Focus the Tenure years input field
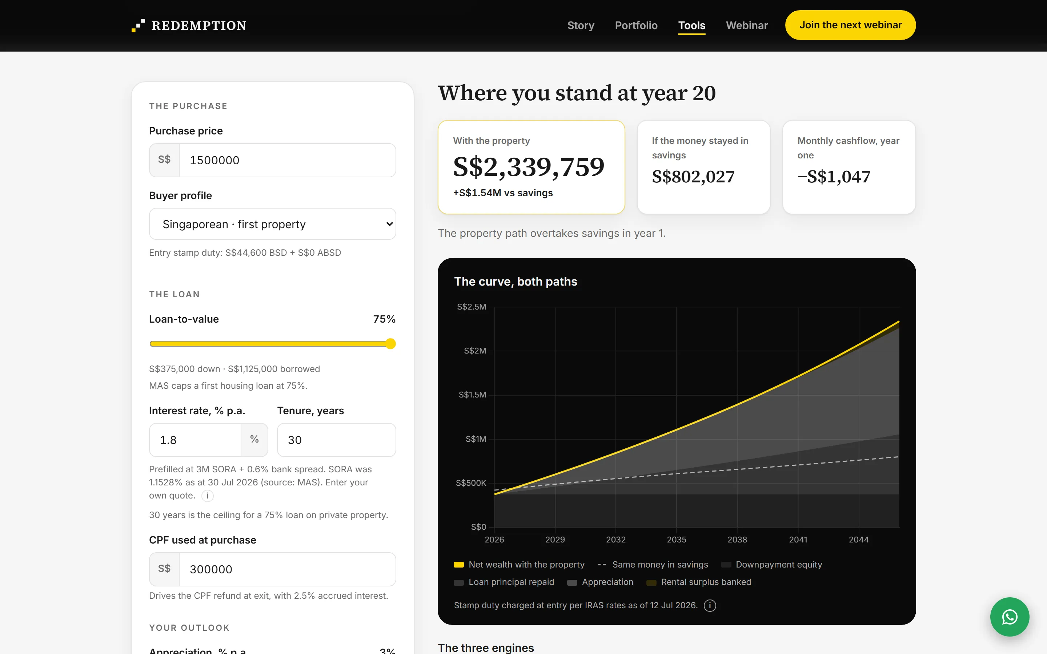This screenshot has width=1047, height=654. pyautogui.click(x=337, y=440)
